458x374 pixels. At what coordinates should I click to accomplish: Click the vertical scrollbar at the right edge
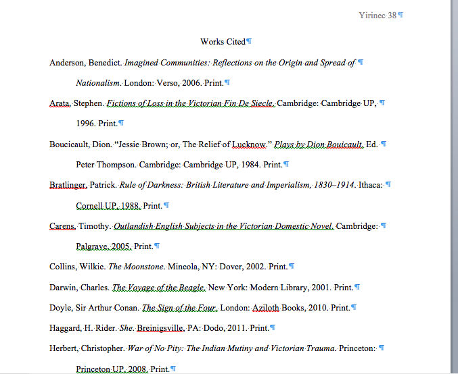454,187
